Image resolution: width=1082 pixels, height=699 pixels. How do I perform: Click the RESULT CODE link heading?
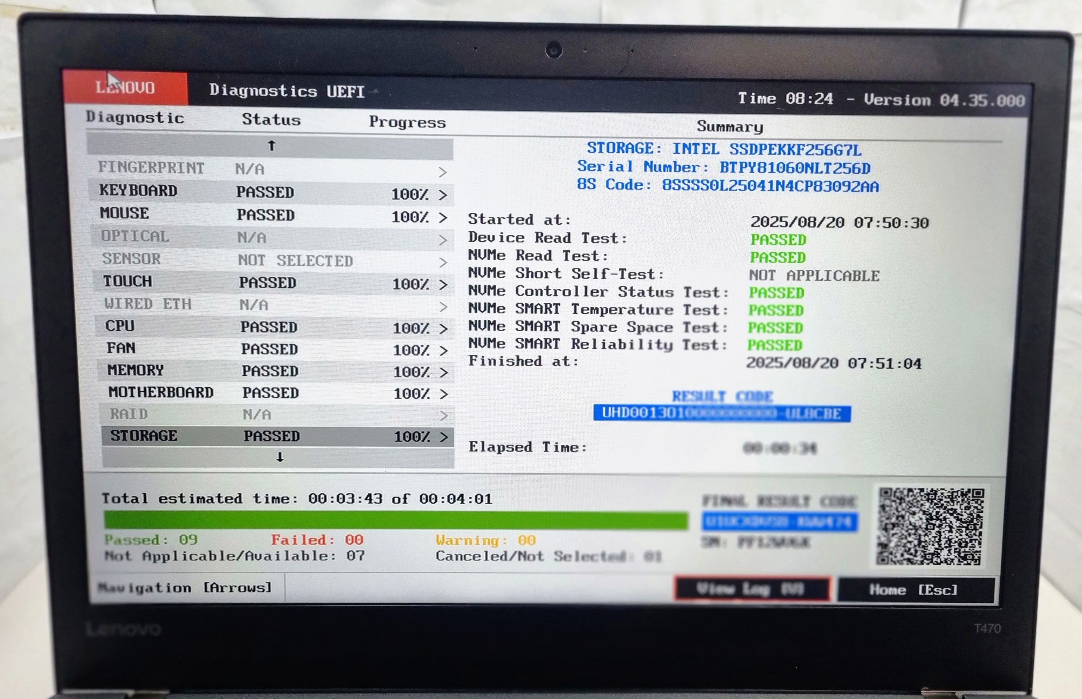722,396
